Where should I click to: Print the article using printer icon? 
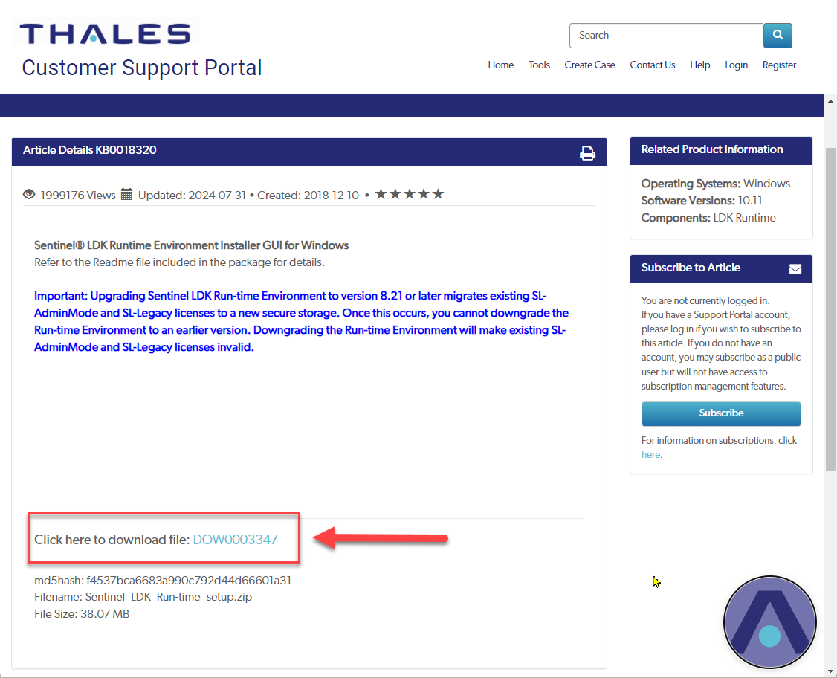[587, 153]
